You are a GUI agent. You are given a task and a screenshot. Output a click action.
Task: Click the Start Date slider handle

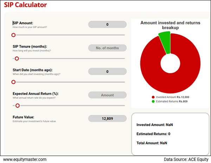tap(13, 82)
